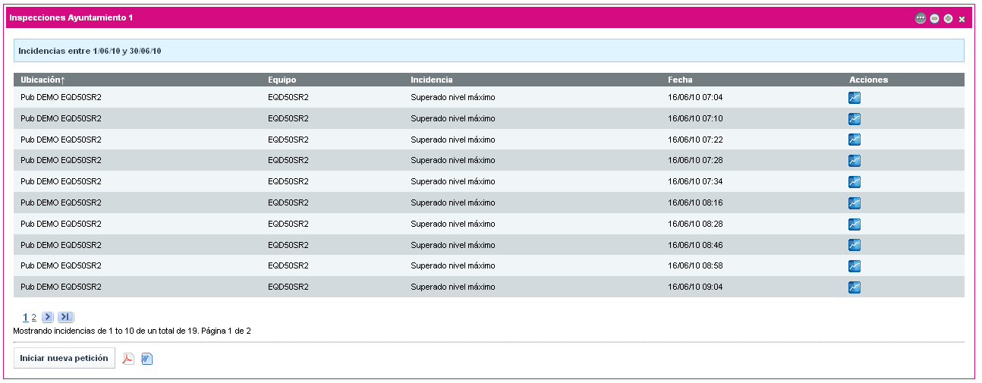Open chart icon for 16/06/10 07:28 row
This screenshot has height=383, width=982.
855,161
